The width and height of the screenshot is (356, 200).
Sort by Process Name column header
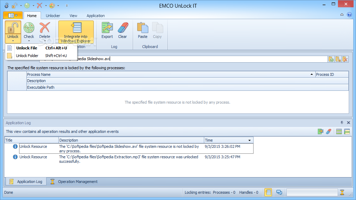click(x=171, y=74)
